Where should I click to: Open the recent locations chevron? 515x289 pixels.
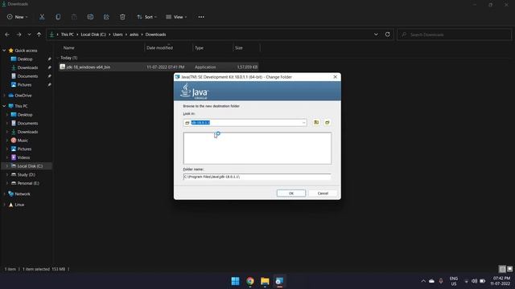pyautogui.click(x=29, y=35)
